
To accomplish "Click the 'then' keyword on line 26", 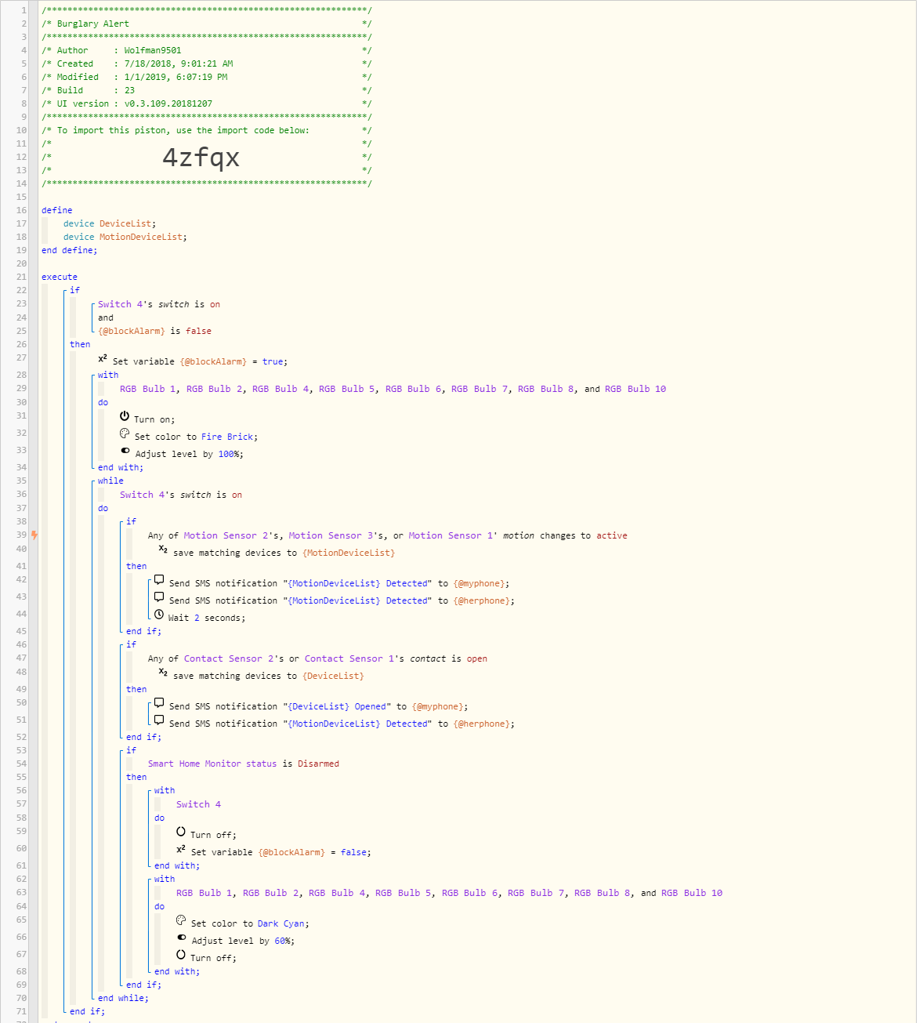I will coord(80,344).
